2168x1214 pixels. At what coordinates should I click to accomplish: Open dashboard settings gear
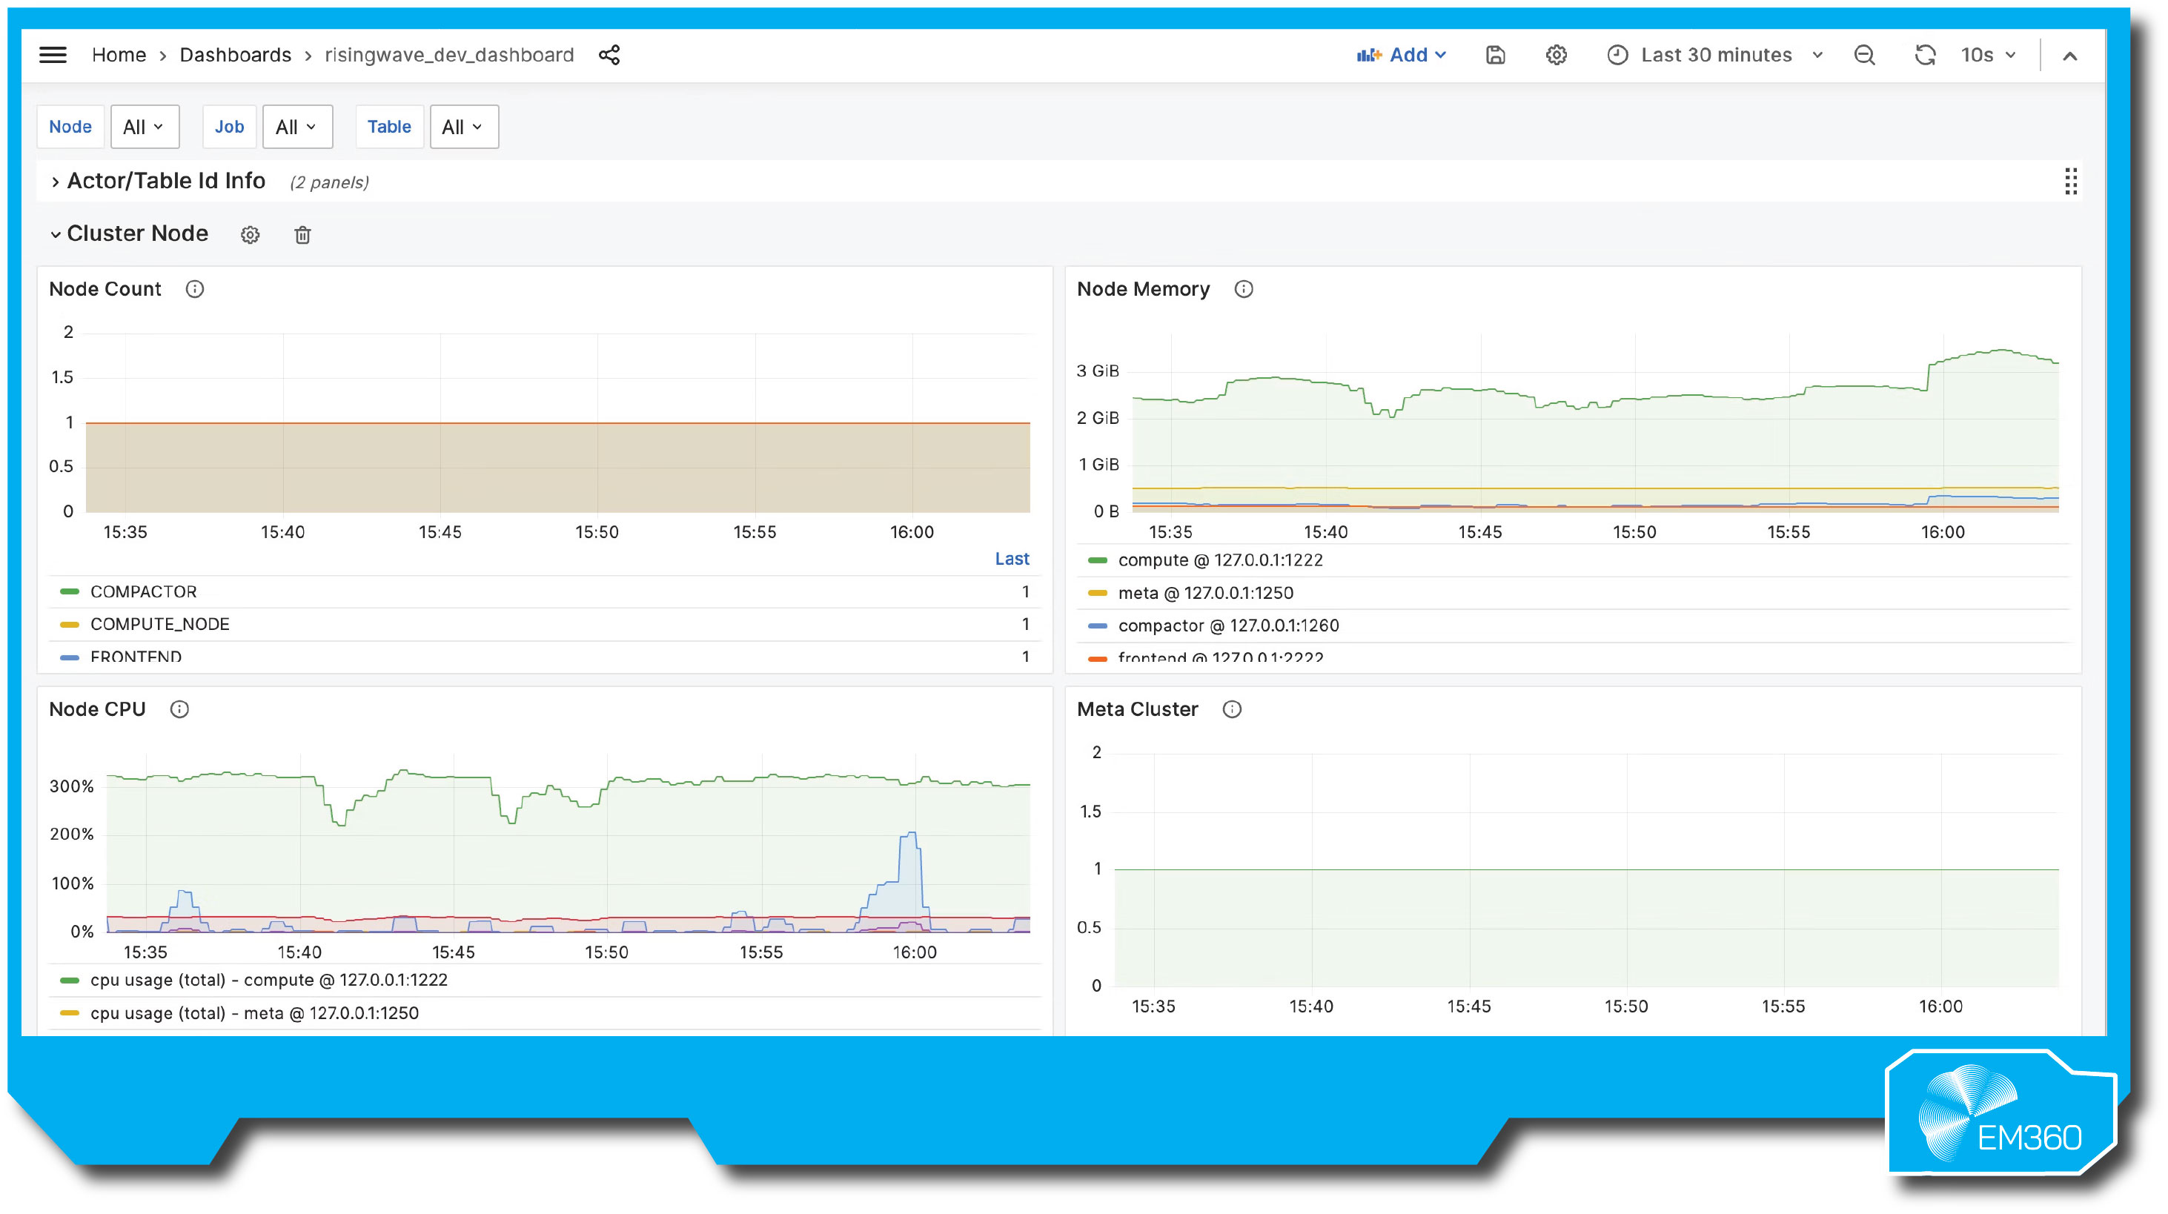[x=1557, y=55]
